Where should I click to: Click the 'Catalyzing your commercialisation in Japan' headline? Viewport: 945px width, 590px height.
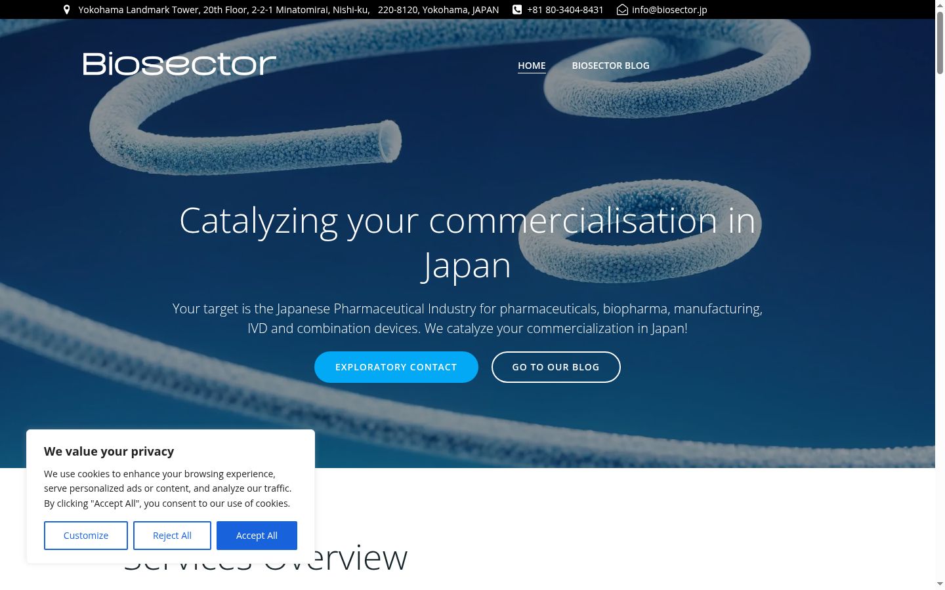tap(467, 243)
